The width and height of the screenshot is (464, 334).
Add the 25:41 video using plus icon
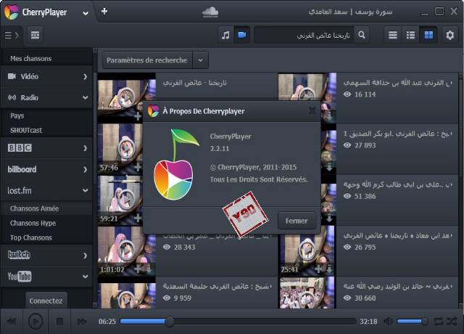(318, 269)
